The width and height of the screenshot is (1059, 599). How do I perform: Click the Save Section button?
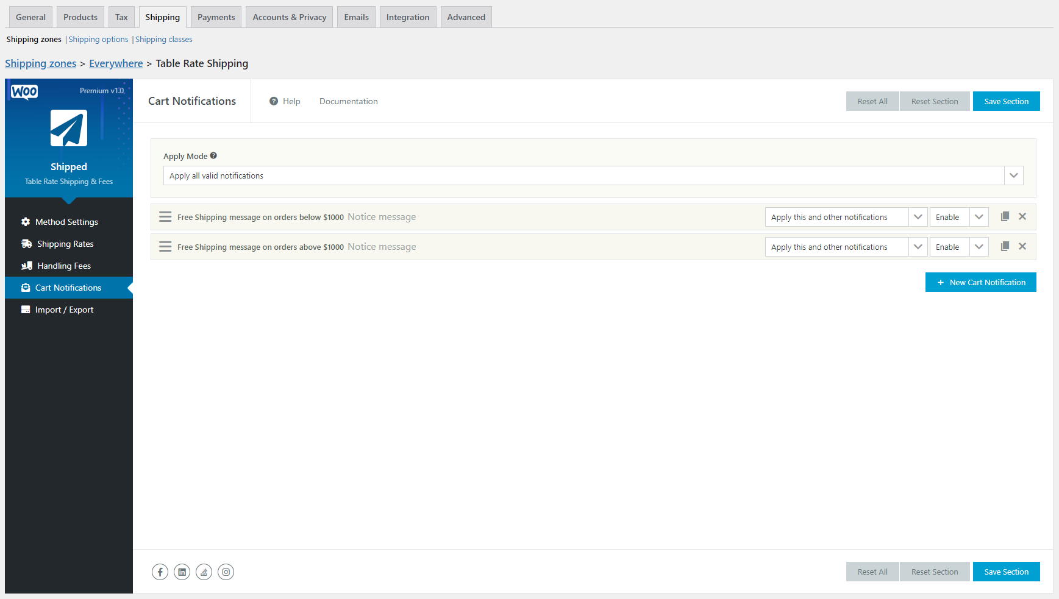pyautogui.click(x=1006, y=101)
